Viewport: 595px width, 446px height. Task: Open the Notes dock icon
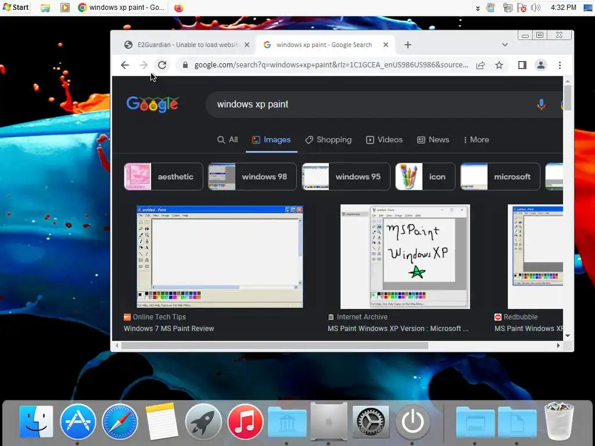click(162, 422)
